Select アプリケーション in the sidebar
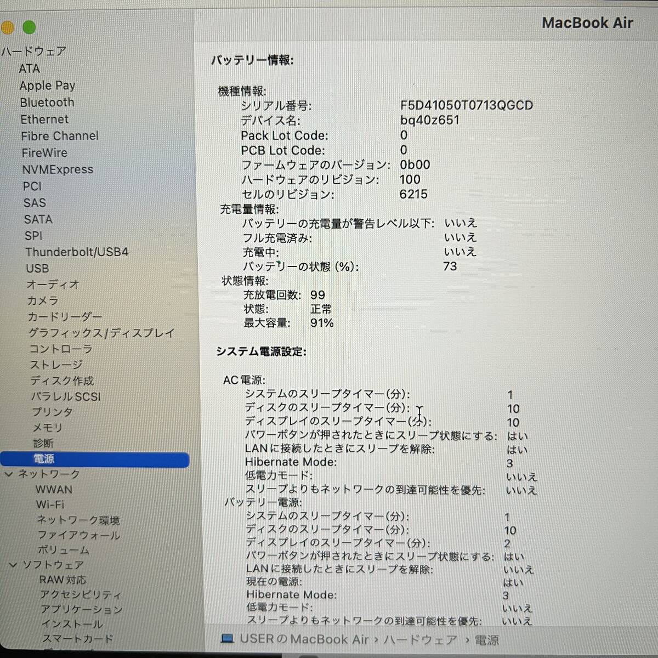The height and width of the screenshot is (658, 658). pos(81,609)
